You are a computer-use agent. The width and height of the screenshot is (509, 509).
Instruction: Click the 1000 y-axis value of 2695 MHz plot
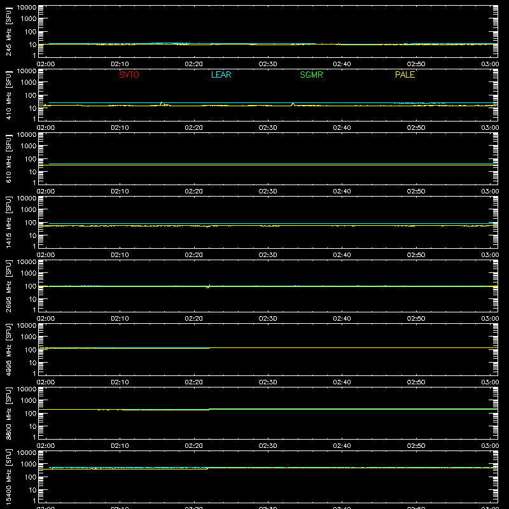[x=29, y=274]
